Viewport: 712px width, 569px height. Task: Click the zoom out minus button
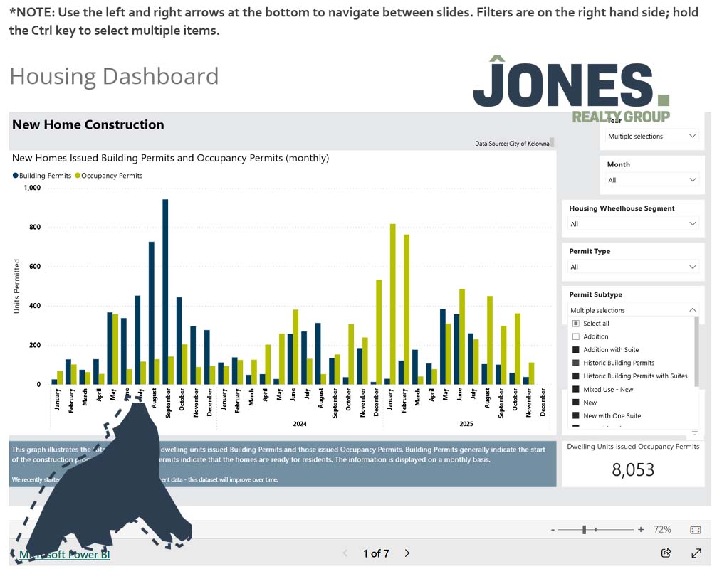coord(553,530)
